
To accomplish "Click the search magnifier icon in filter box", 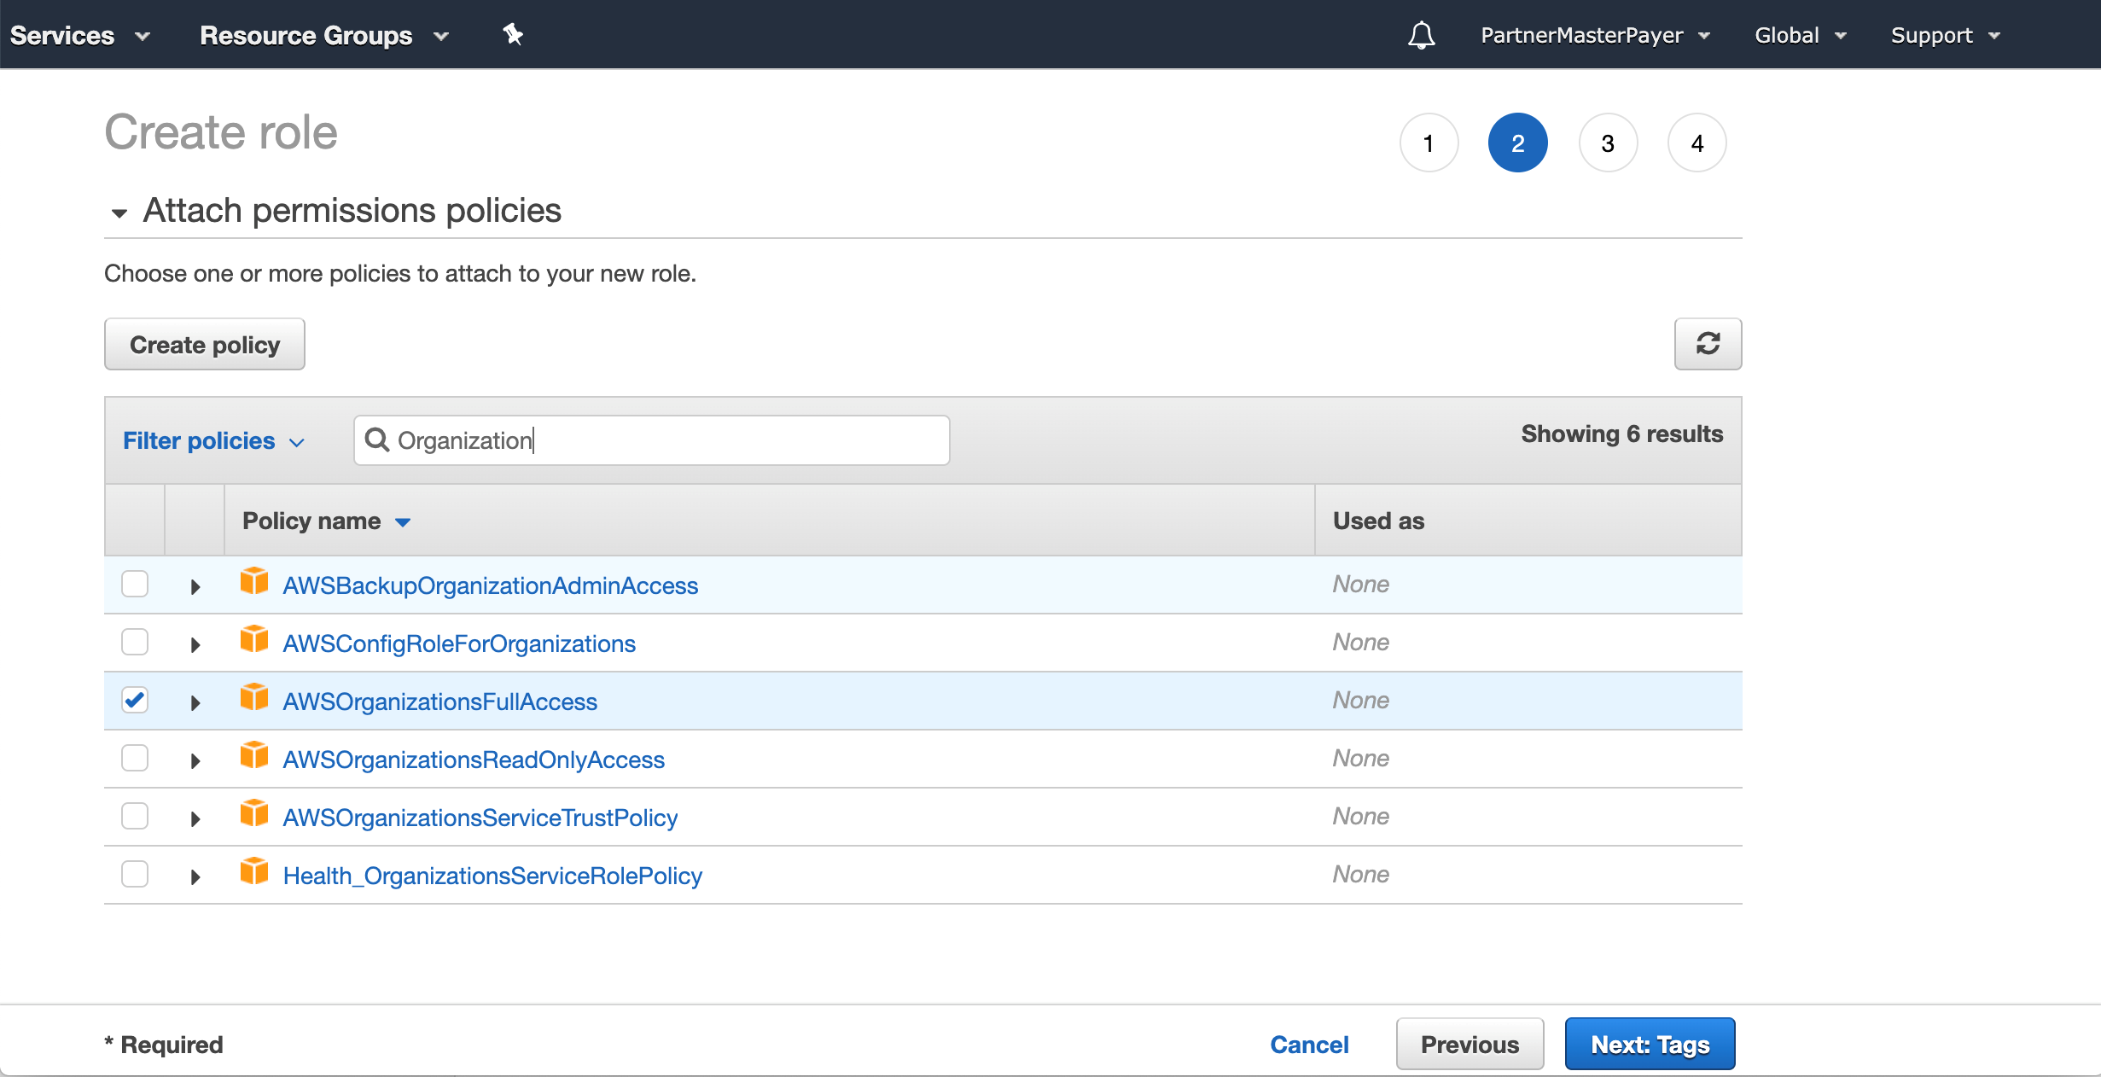I will tap(376, 440).
